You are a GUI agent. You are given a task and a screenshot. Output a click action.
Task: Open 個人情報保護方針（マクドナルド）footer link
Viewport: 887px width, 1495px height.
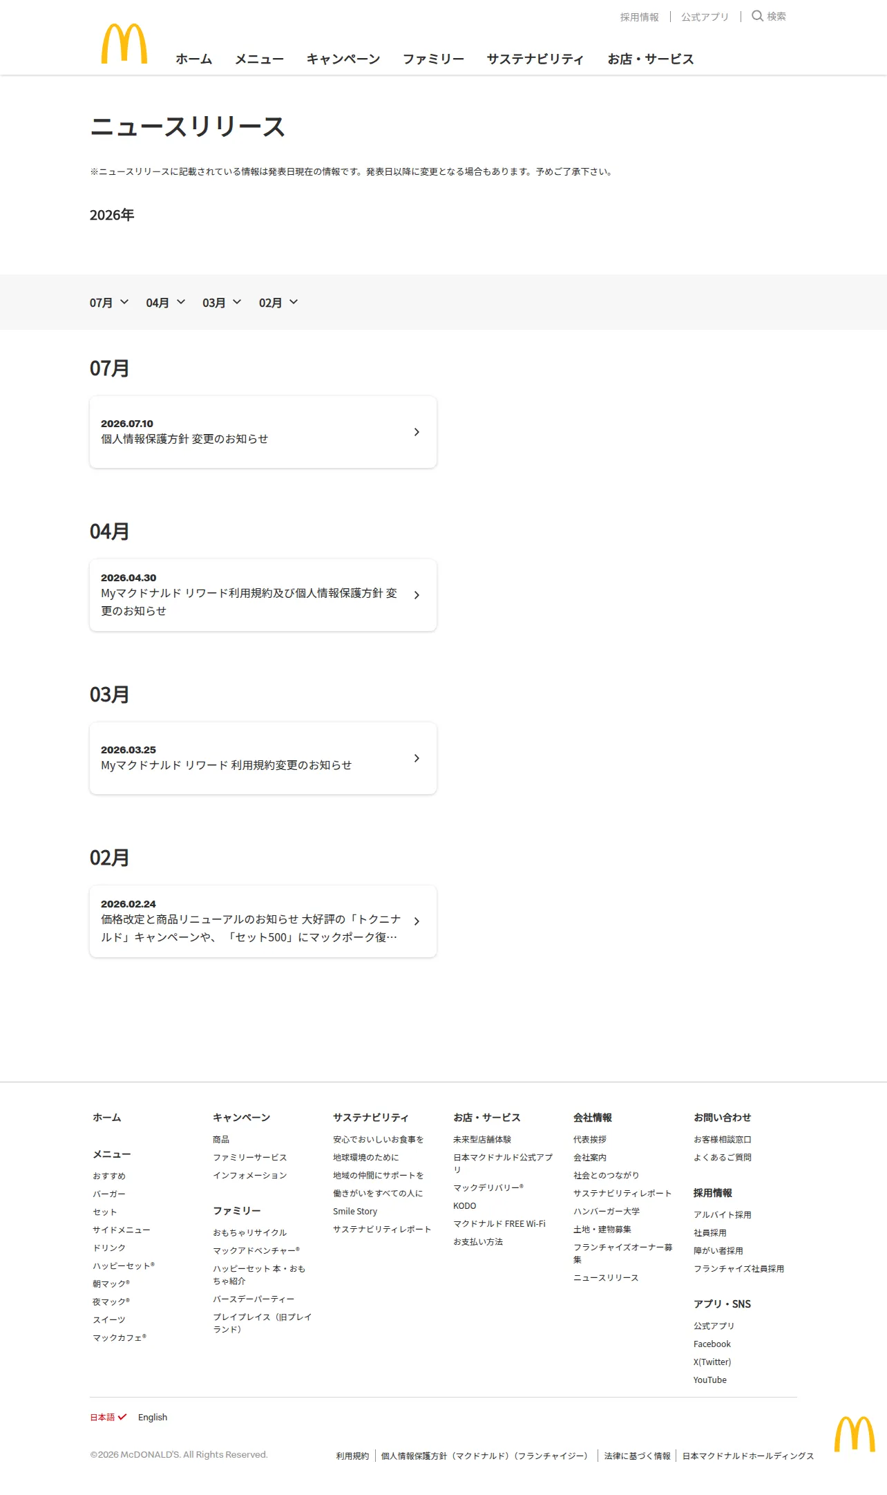445,1456
